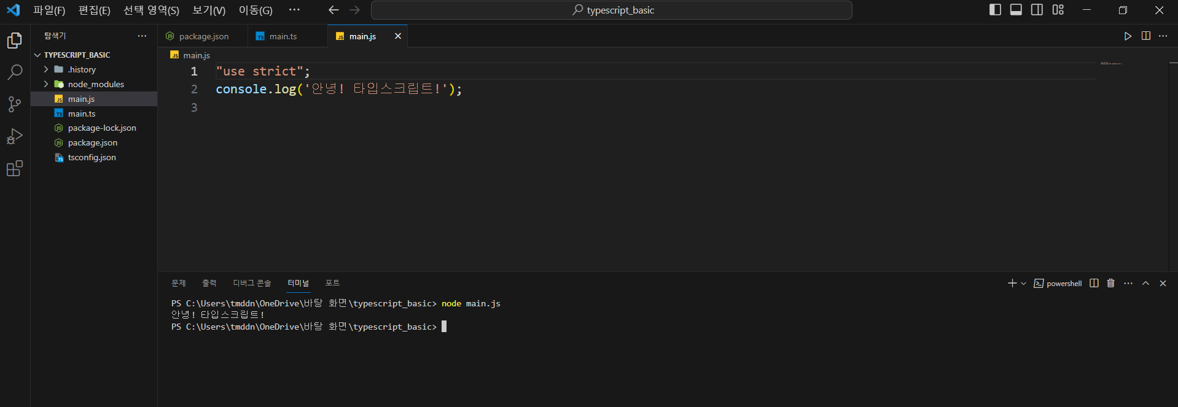Screen dimensions: 1178x407
Task: Open the 편집(E) menu
Action: 94,10
